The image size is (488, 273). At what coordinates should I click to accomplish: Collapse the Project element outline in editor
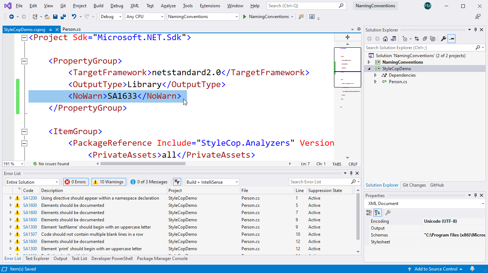tap(24, 38)
